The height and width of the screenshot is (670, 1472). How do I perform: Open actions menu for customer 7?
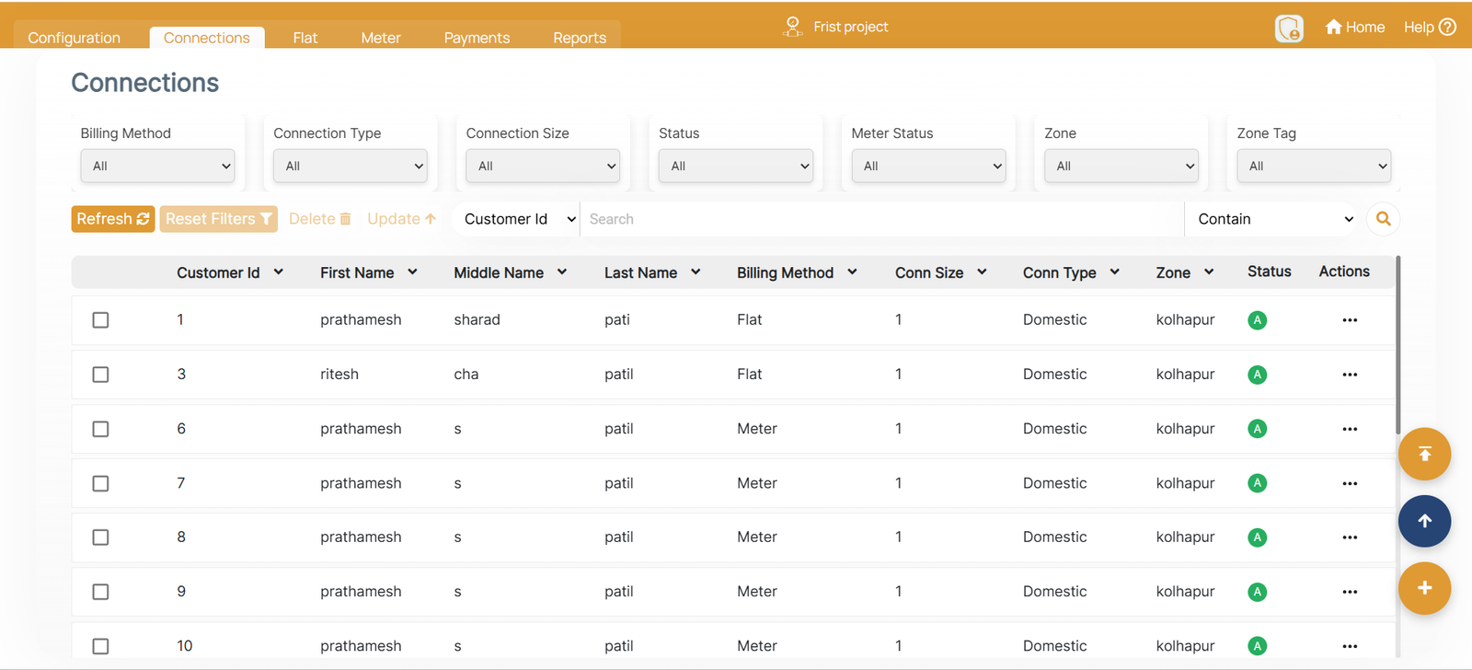[x=1349, y=483]
